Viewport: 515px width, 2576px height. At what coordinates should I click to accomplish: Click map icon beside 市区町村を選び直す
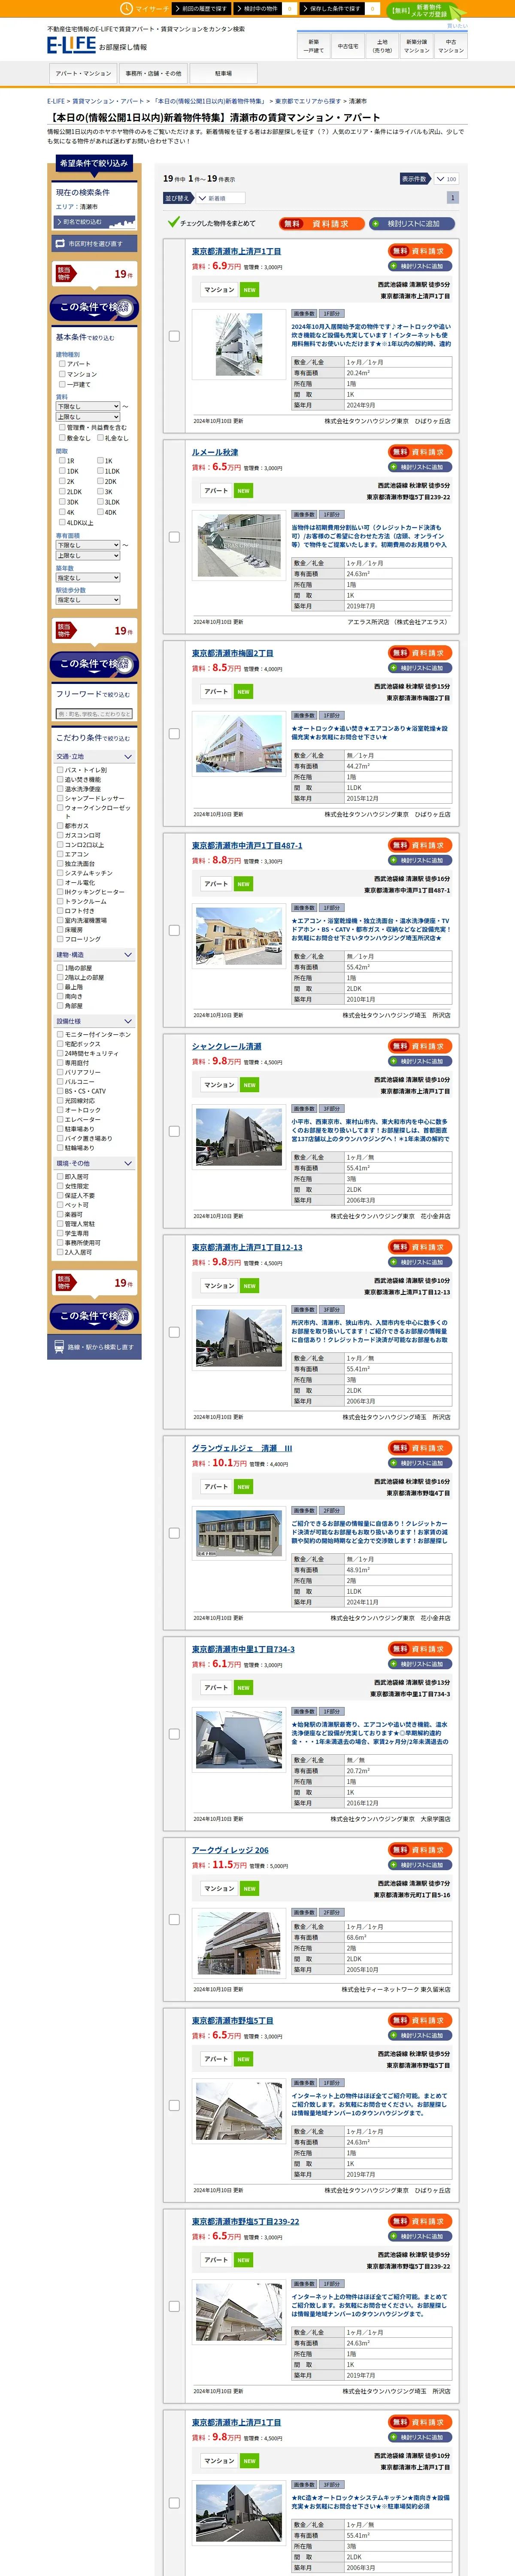(x=60, y=243)
